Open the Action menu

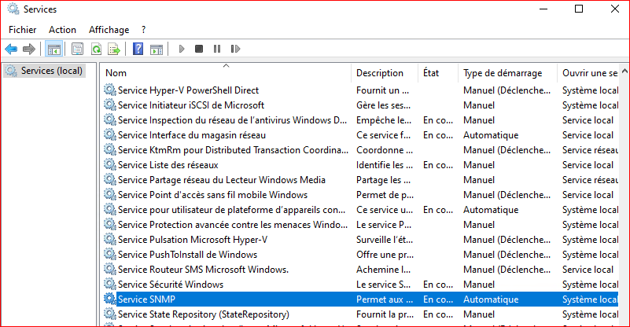(62, 29)
